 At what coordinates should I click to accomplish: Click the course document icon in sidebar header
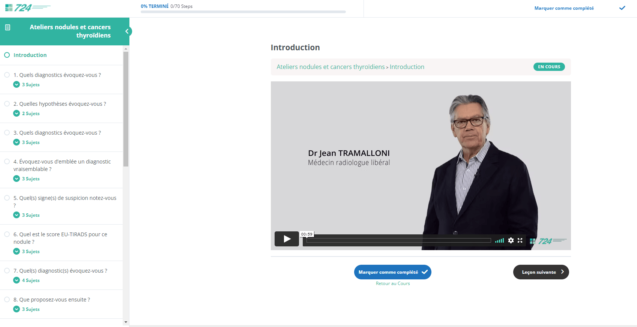[x=8, y=27]
